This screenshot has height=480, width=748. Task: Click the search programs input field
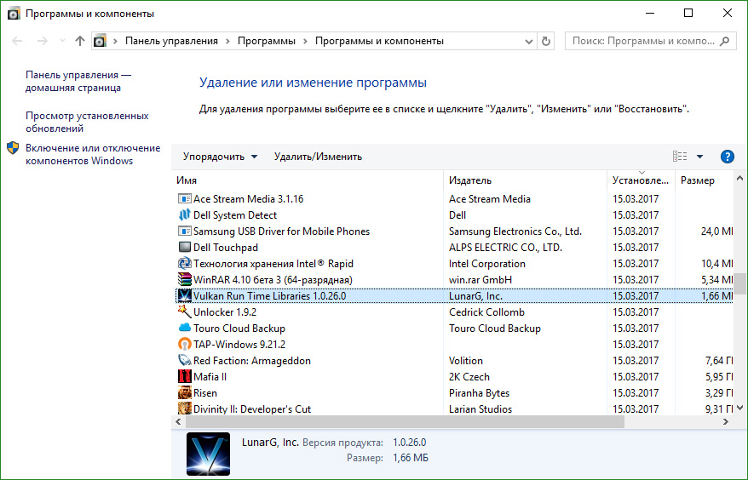point(646,41)
